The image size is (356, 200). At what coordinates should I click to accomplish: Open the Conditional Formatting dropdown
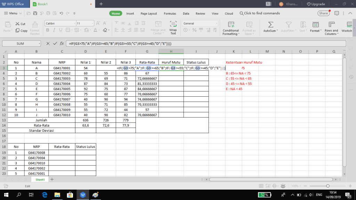(231, 32)
